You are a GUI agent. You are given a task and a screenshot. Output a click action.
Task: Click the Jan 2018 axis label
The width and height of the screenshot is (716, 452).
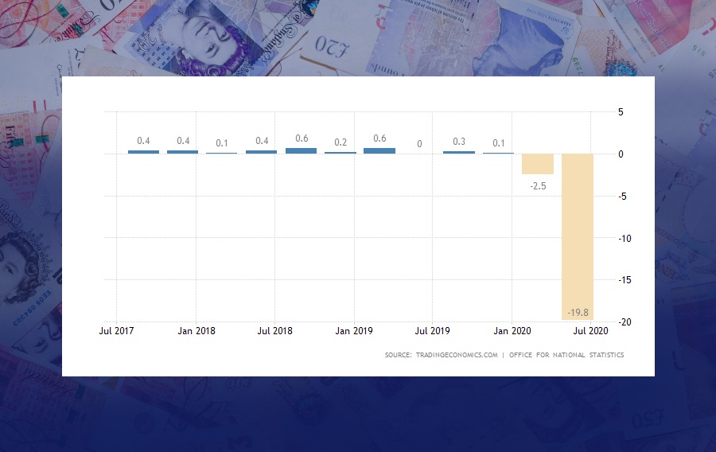197,331
